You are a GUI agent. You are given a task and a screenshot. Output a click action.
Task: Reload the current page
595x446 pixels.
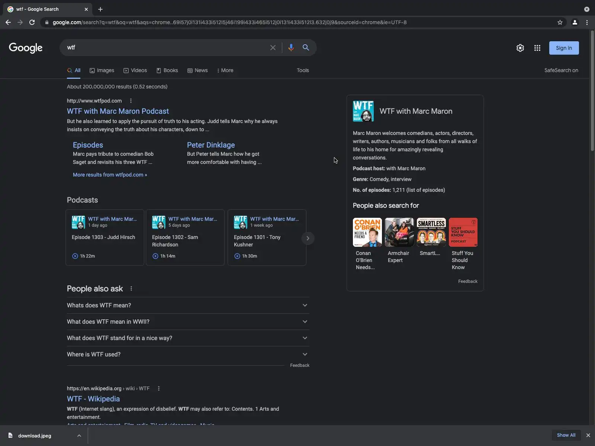(32, 22)
